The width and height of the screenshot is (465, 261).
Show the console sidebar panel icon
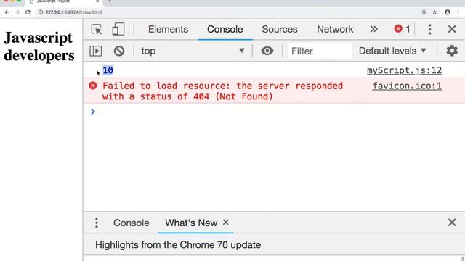pyautogui.click(x=95, y=51)
